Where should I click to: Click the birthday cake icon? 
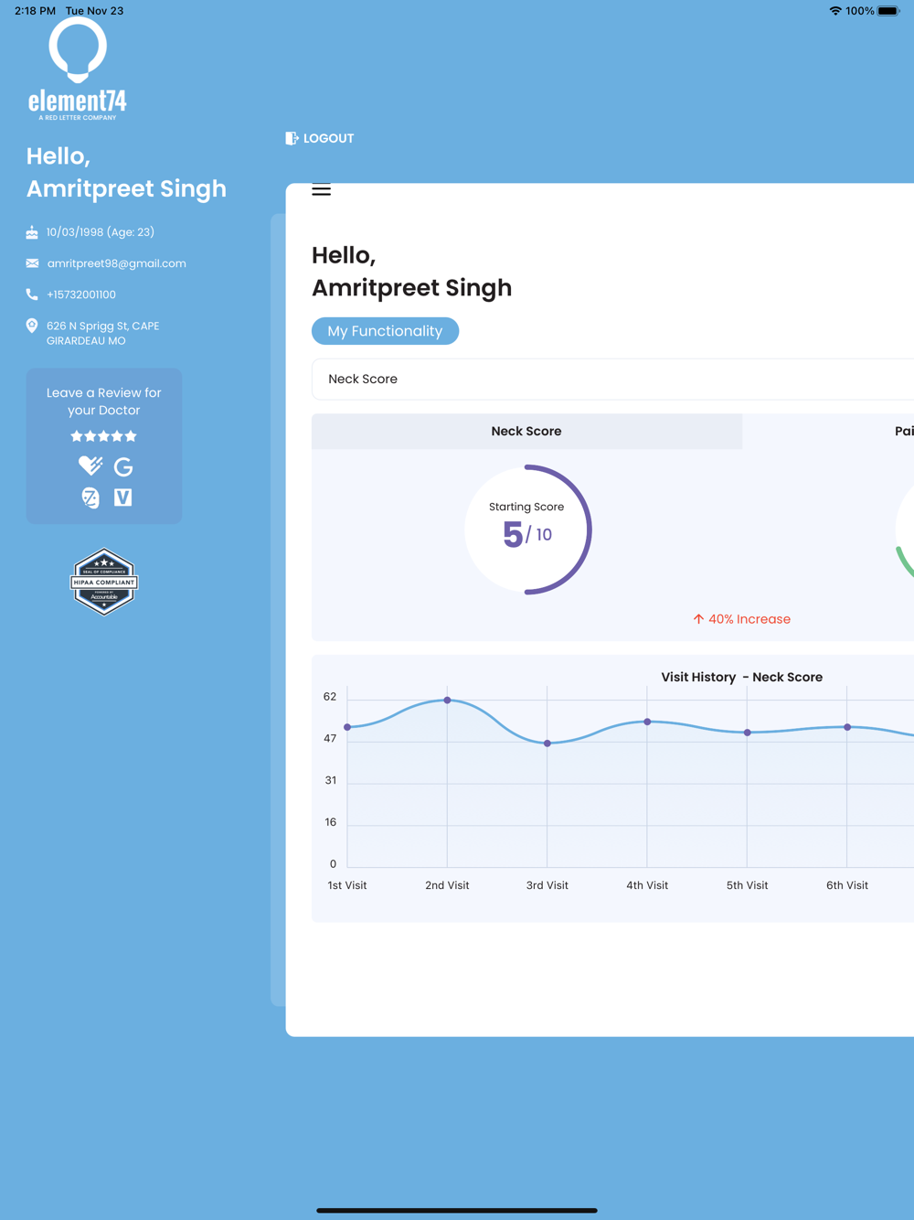(x=32, y=232)
